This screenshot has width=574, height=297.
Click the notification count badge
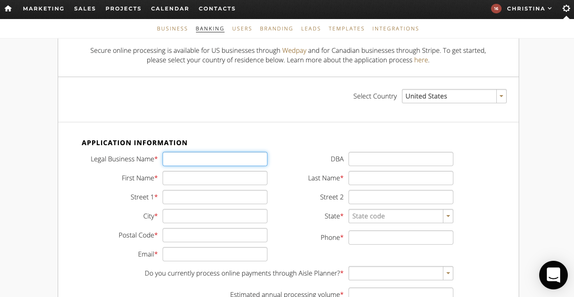(496, 8)
